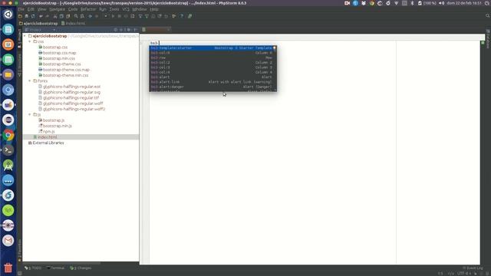This screenshot has height=276, width=491.
Task: Select bootstrap.min.css file in tree
Action: pyautogui.click(x=56, y=58)
